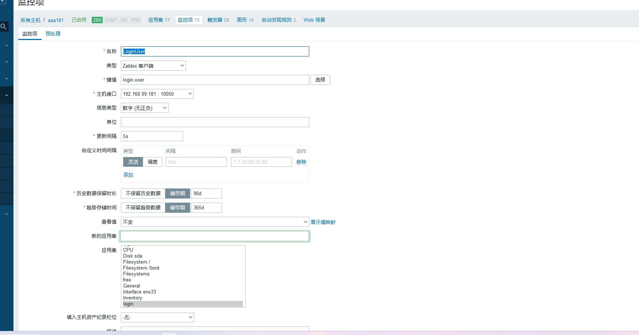Click the IPMI availability badge

[136, 20]
